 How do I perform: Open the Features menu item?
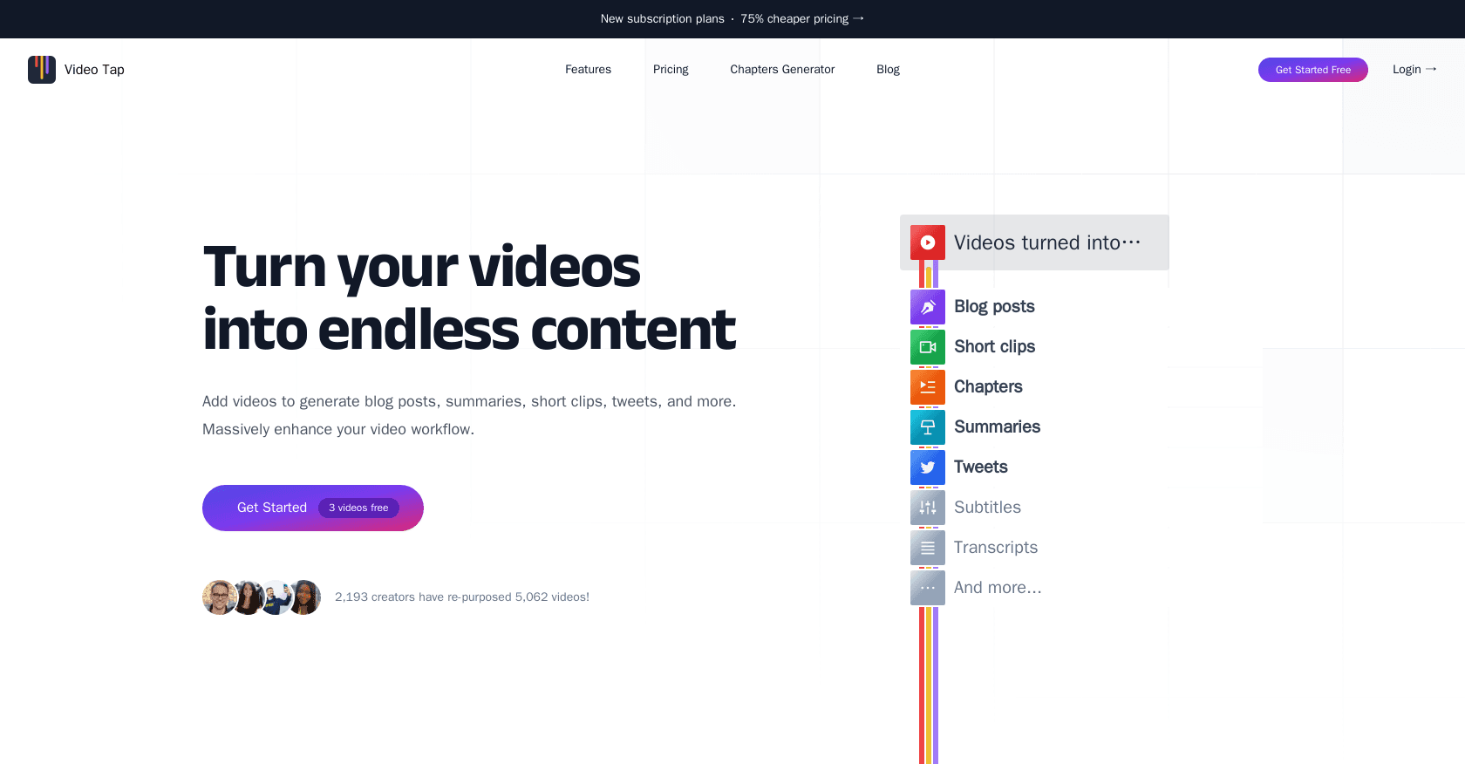(588, 70)
